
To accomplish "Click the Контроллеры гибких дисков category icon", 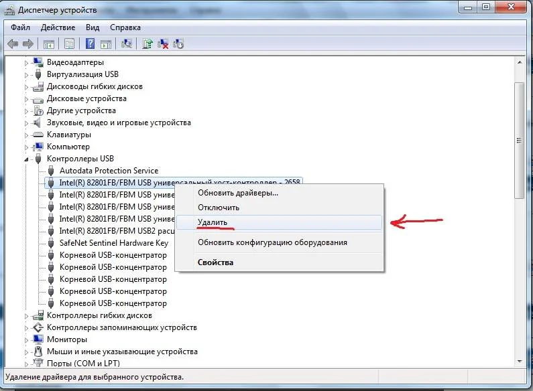I will 38,315.
